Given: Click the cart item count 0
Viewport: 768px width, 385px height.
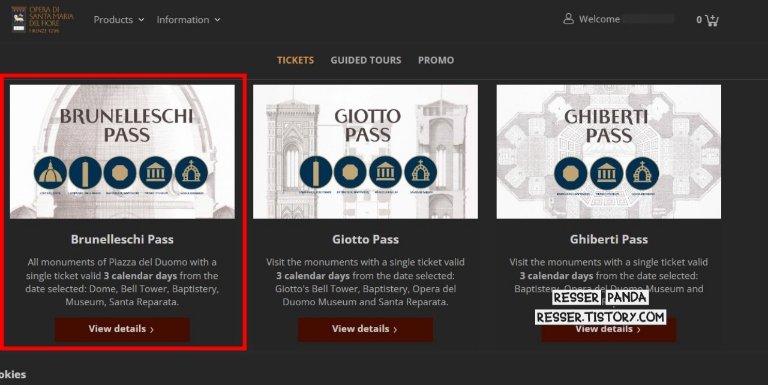Looking at the screenshot, I should 699,20.
